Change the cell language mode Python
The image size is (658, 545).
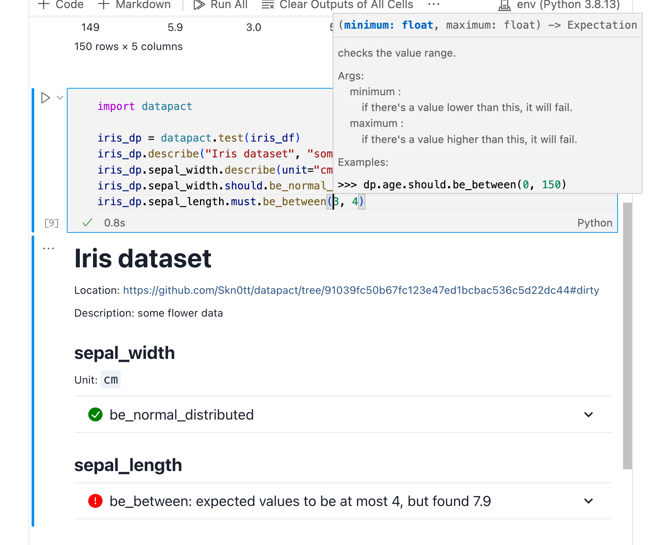595,223
